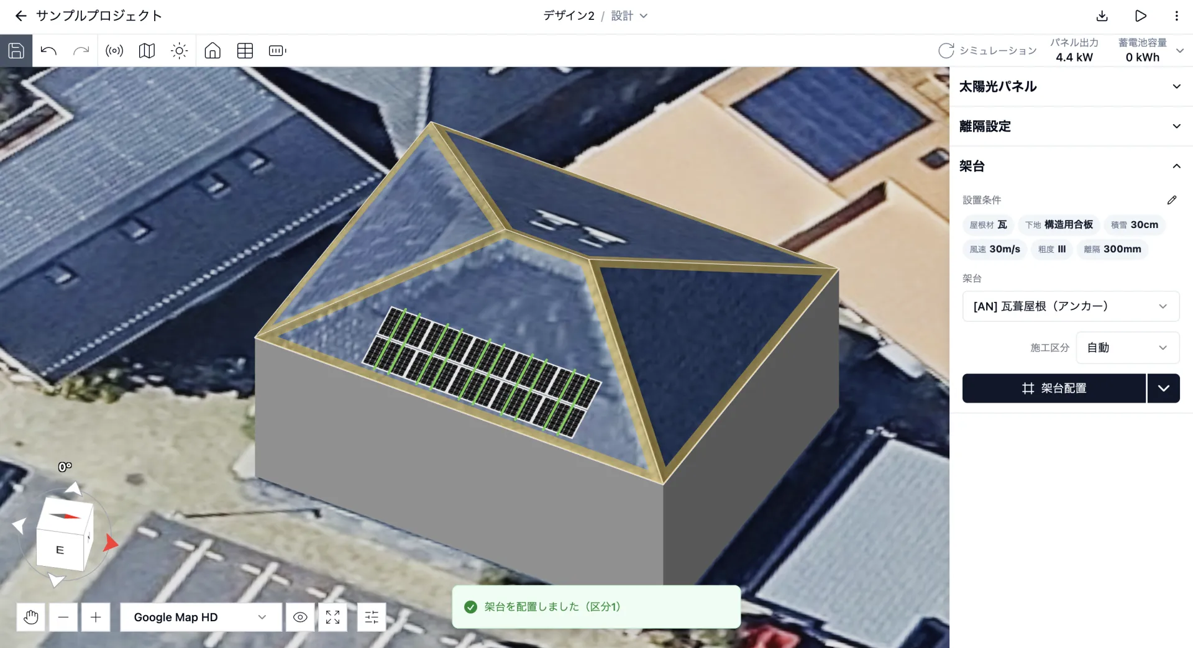
Task: Select the house building tool
Action: (213, 51)
